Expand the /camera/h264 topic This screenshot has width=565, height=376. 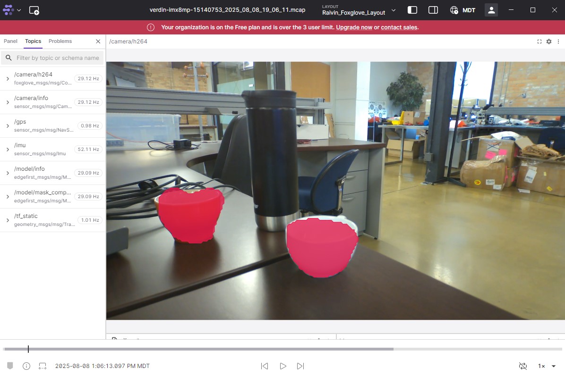8,79
